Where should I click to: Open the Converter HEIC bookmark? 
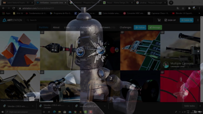tap(134, 13)
